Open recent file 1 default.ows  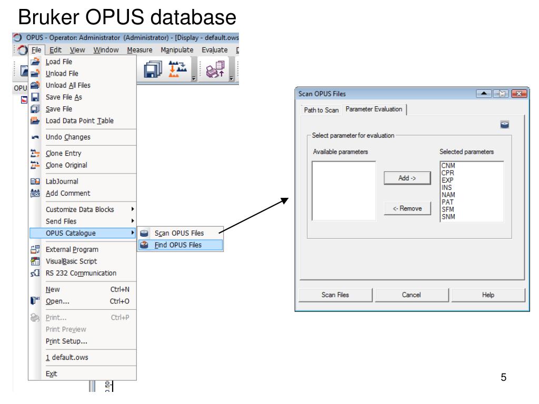[x=83, y=357]
